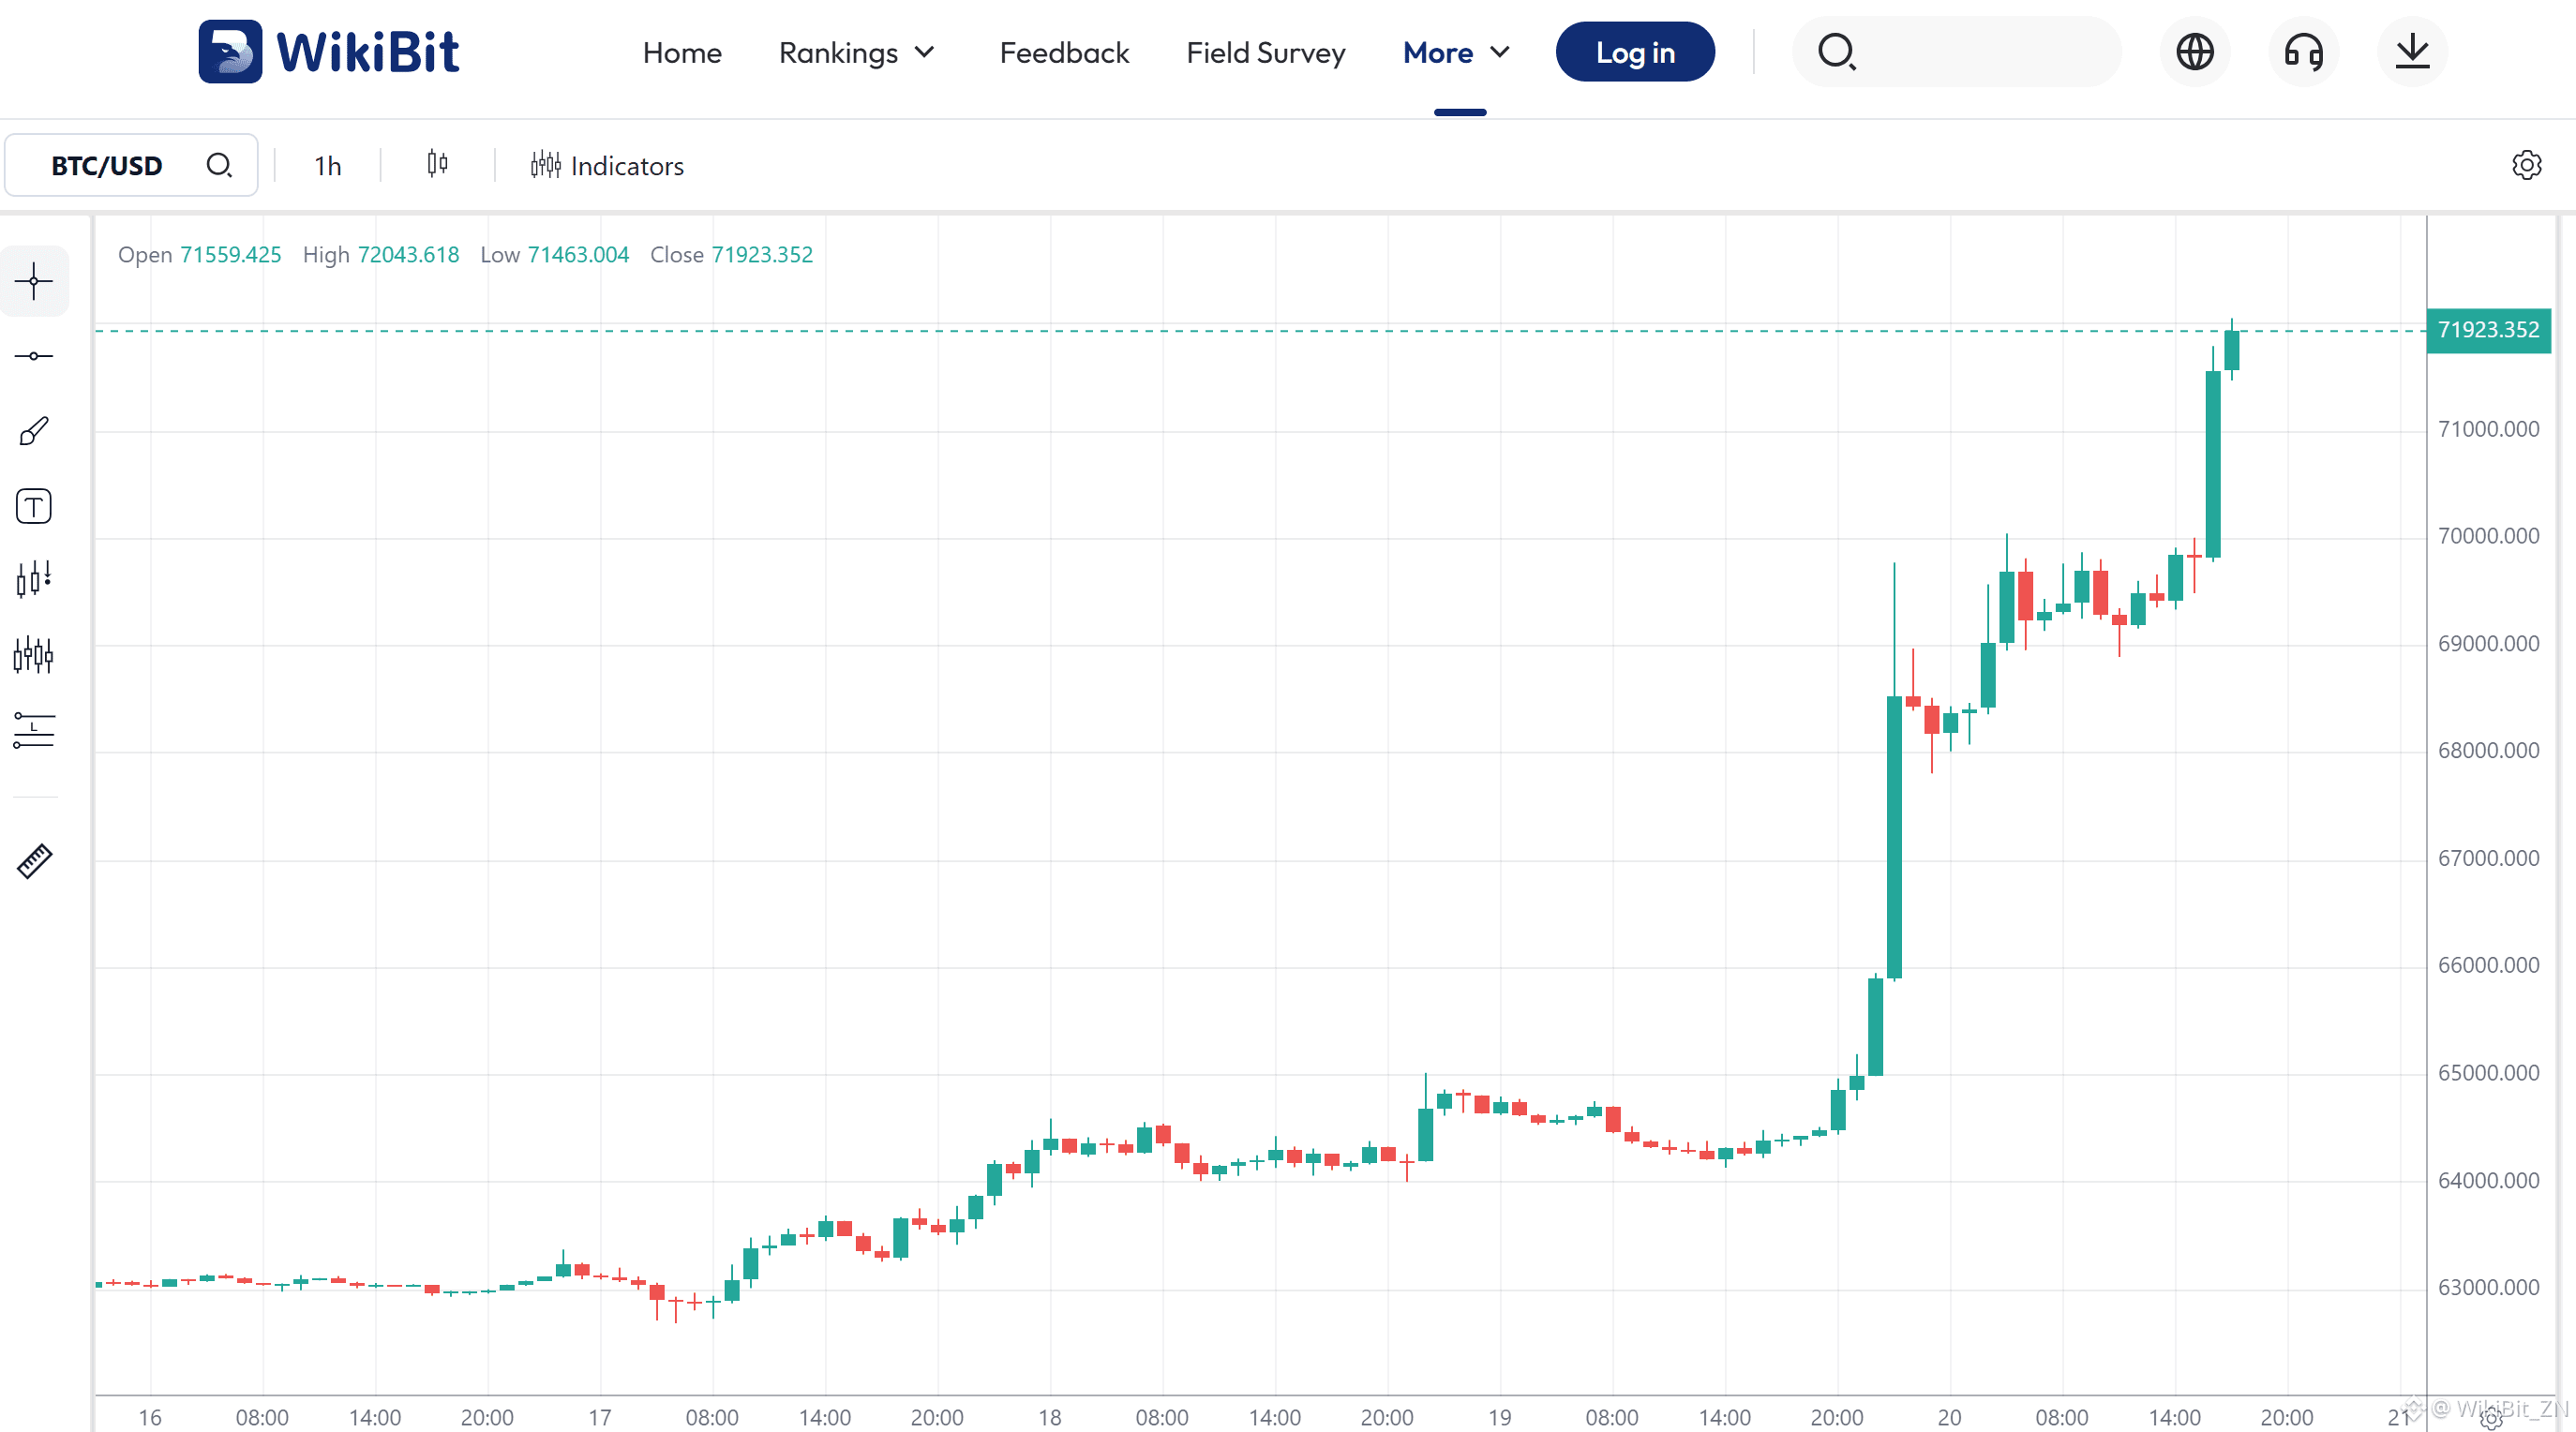Screen dimensions: 2576x1432
Task: Click the Close value 71923.352
Action: tap(762, 255)
